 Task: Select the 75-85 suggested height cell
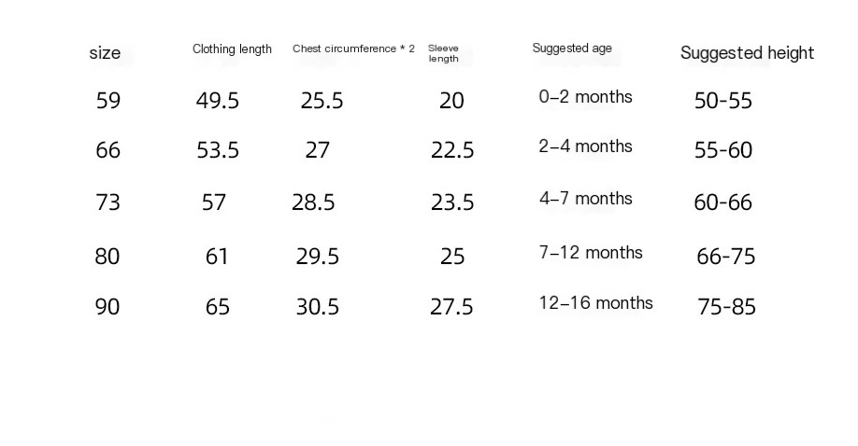click(x=726, y=307)
